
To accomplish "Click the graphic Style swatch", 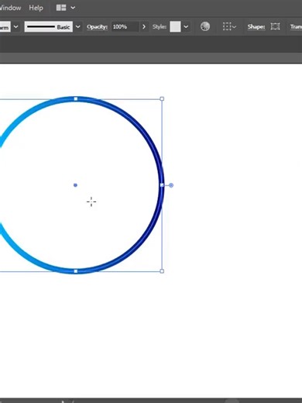I will click(x=175, y=26).
